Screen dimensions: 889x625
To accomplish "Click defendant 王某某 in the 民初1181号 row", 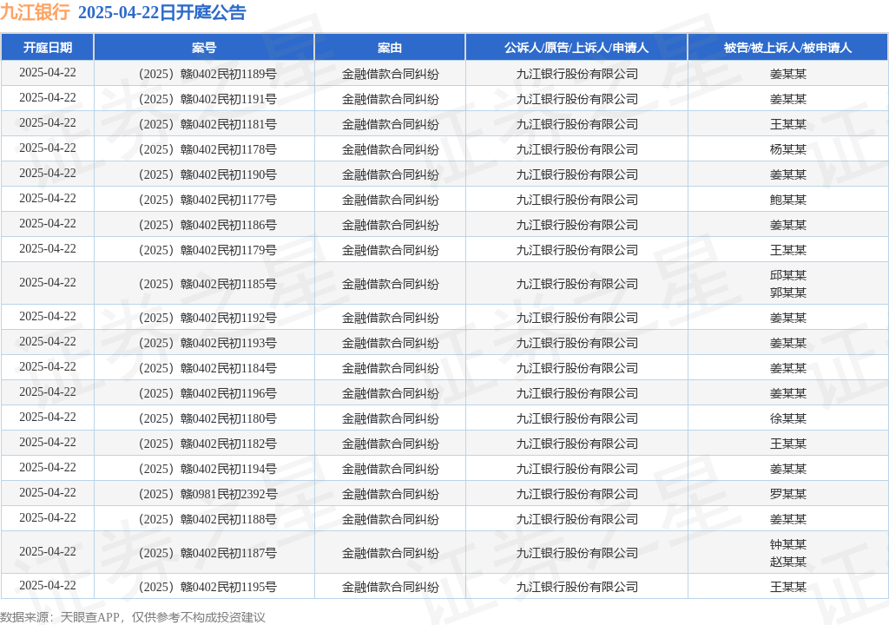I will click(788, 124).
